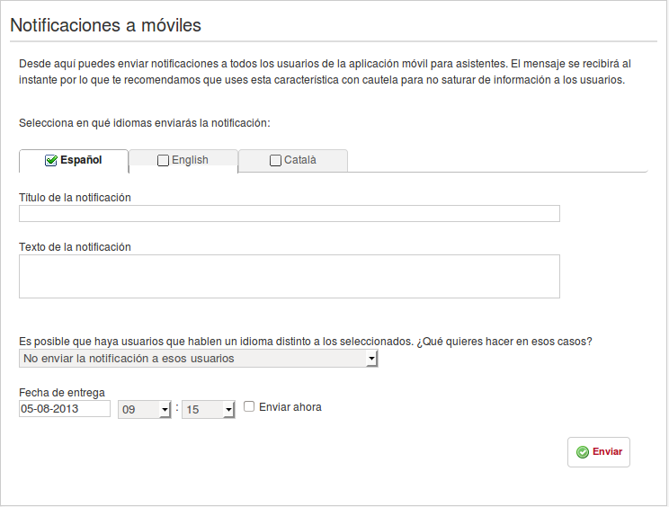Tick the Enviar ahora checkbox
669x507 pixels.
coord(249,406)
